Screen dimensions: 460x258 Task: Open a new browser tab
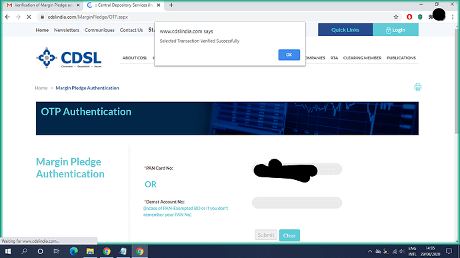(171, 5)
